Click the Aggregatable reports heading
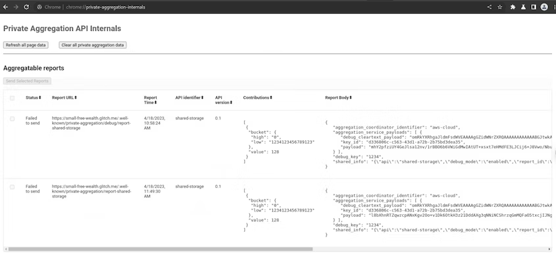This screenshot has width=556, height=255. tap(34, 68)
